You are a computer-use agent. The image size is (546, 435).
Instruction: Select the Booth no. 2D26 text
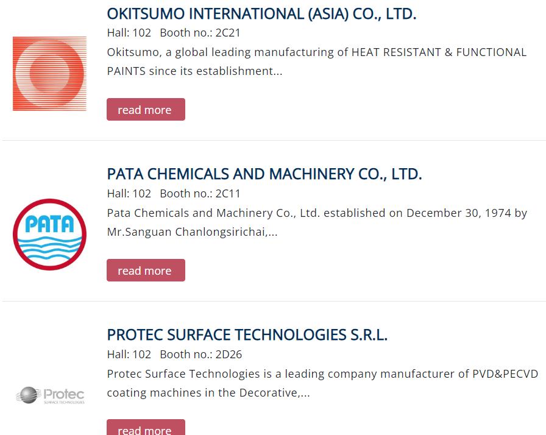click(x=200, y=355)
